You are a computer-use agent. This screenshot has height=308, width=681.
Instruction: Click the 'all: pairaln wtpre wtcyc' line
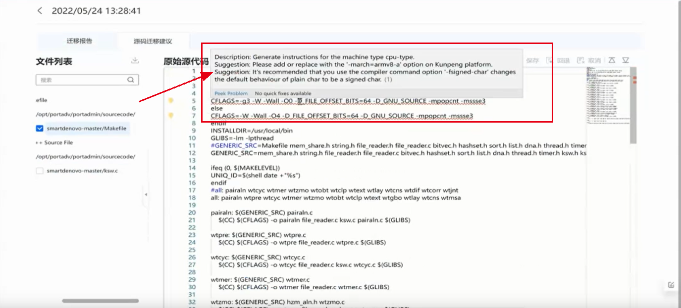click(x=336, y=197)
